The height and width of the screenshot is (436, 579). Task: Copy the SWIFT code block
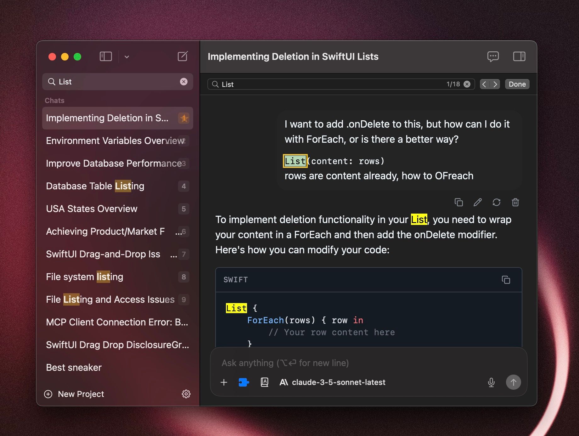point(506,280)
